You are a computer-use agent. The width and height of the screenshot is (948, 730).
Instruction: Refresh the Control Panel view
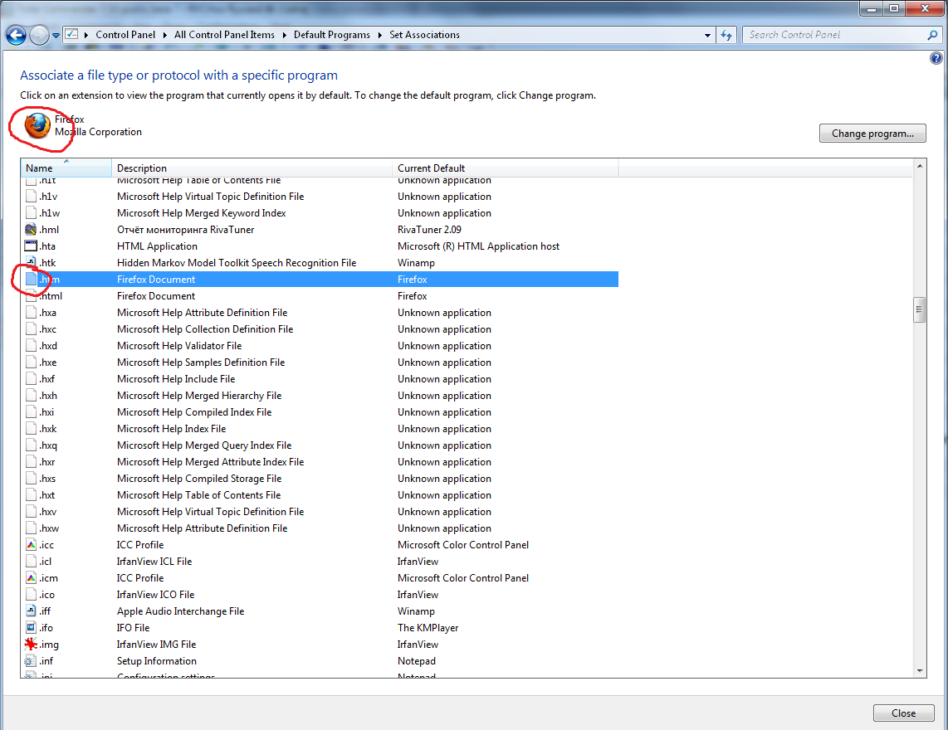pos(726,35)
